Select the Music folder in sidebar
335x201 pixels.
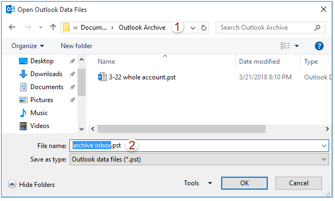tap(39, 113)
